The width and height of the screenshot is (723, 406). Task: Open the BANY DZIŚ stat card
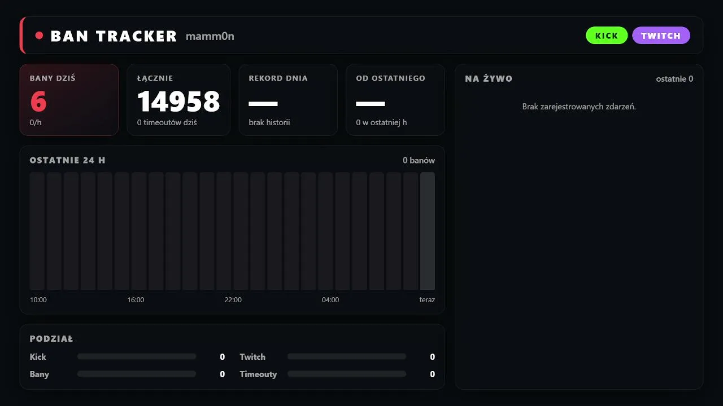click(x=69, y=100)
